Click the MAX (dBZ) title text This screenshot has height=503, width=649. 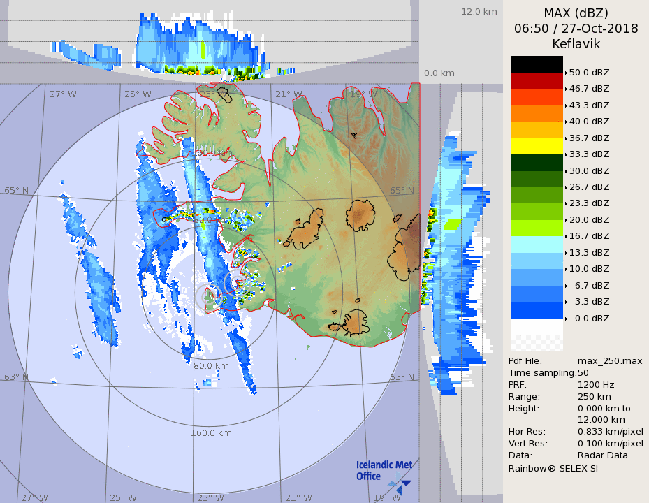(x=576, y=13)
